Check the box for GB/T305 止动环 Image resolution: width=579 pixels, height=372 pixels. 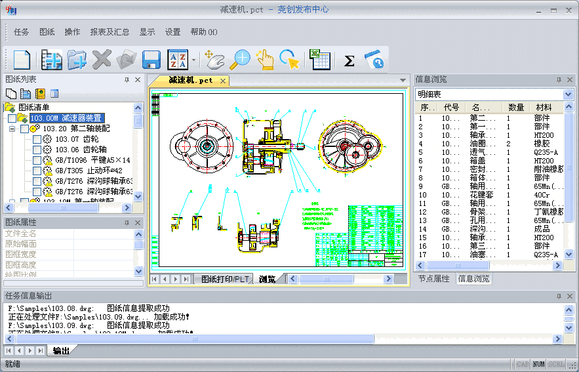pos(37,171)
